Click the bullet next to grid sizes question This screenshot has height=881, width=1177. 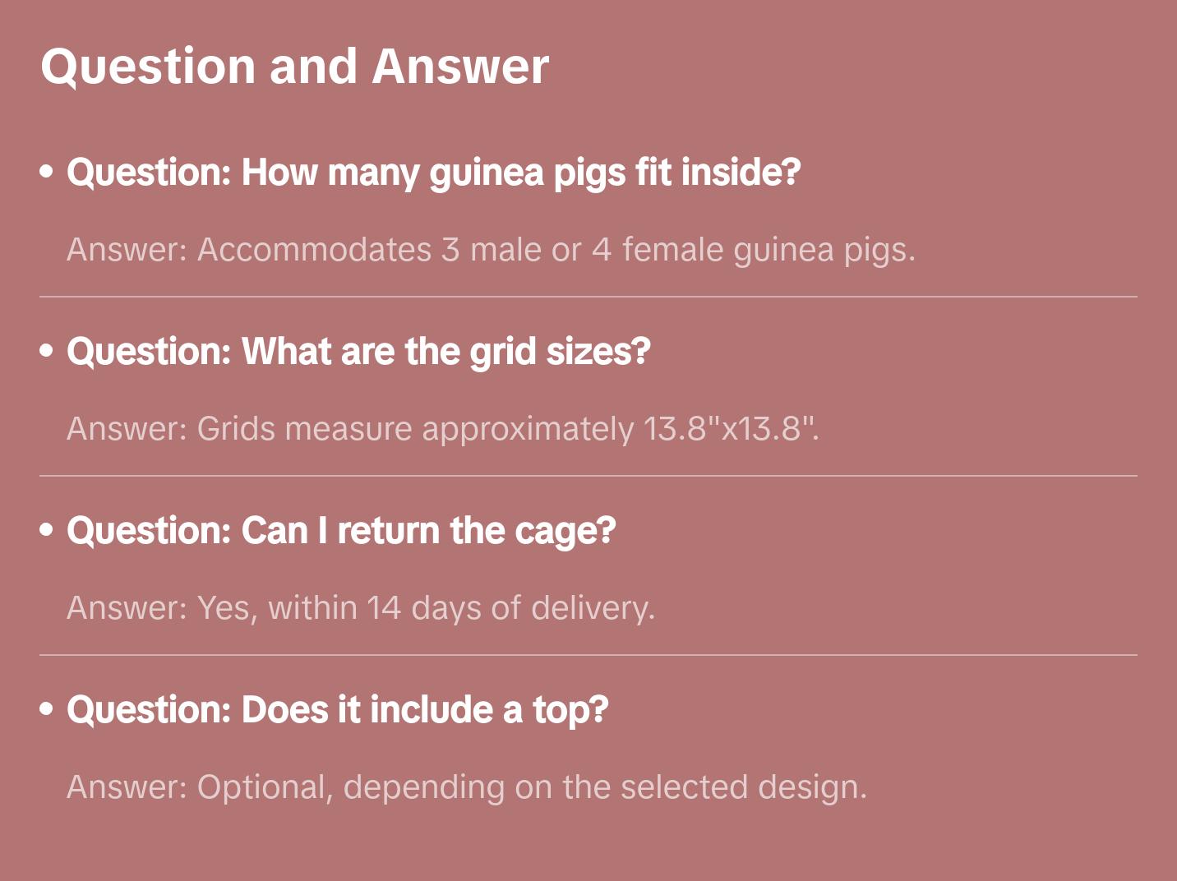(x=47, y=351)
